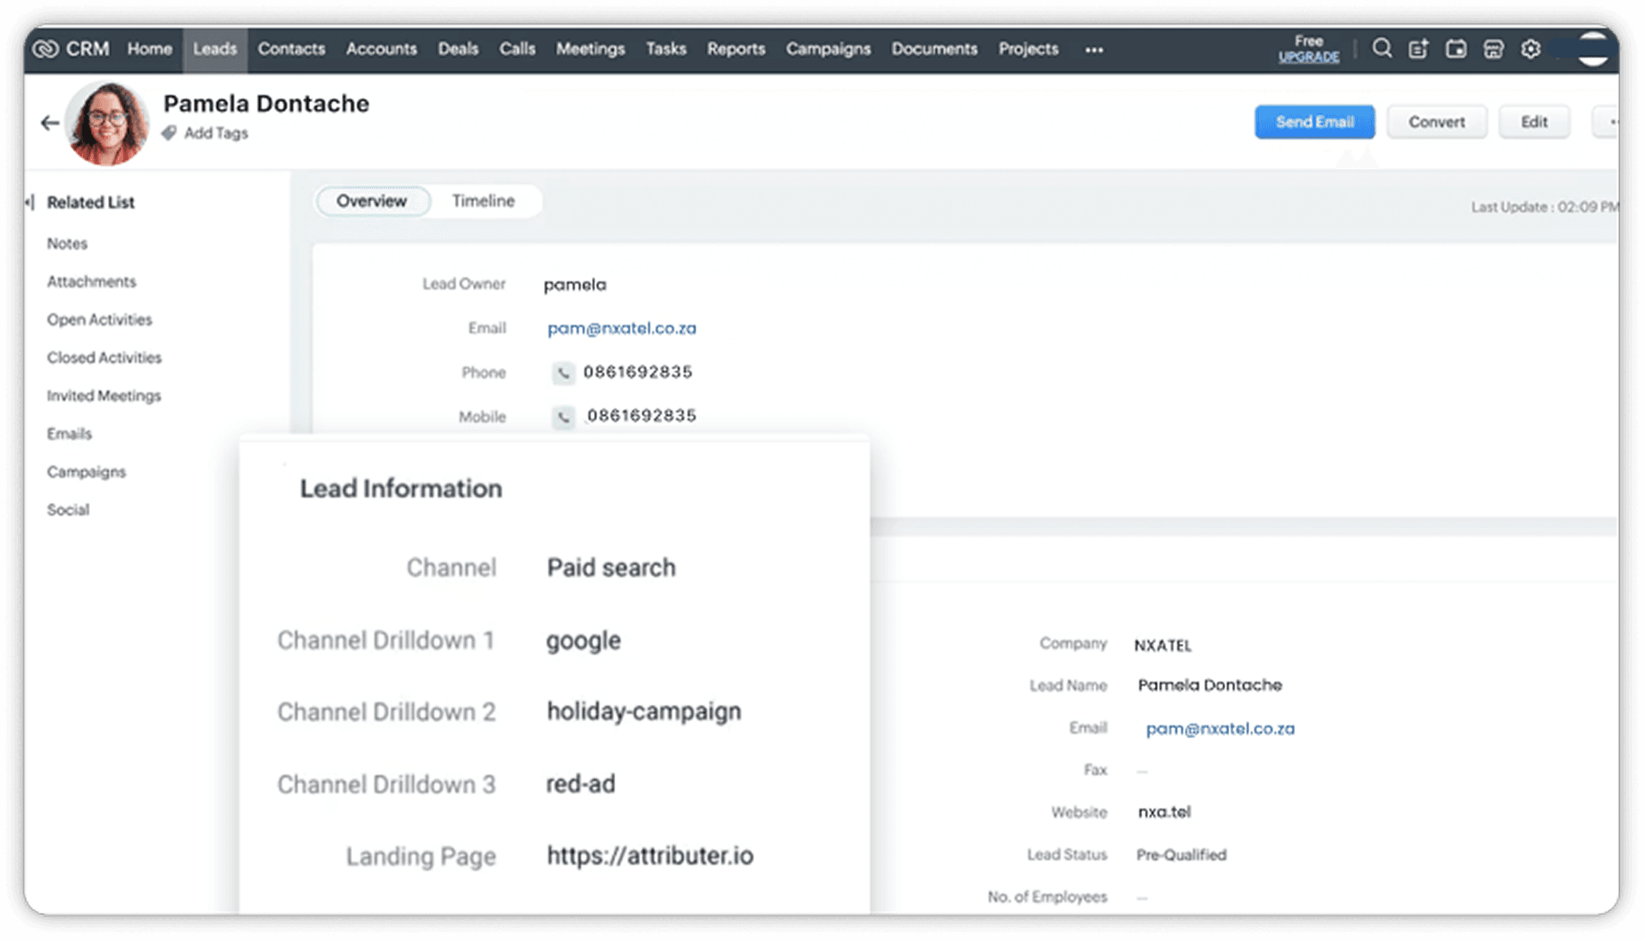
Task: Collapse the Related List sidebar
Action: pyautogui.click(x=30, y=202)
